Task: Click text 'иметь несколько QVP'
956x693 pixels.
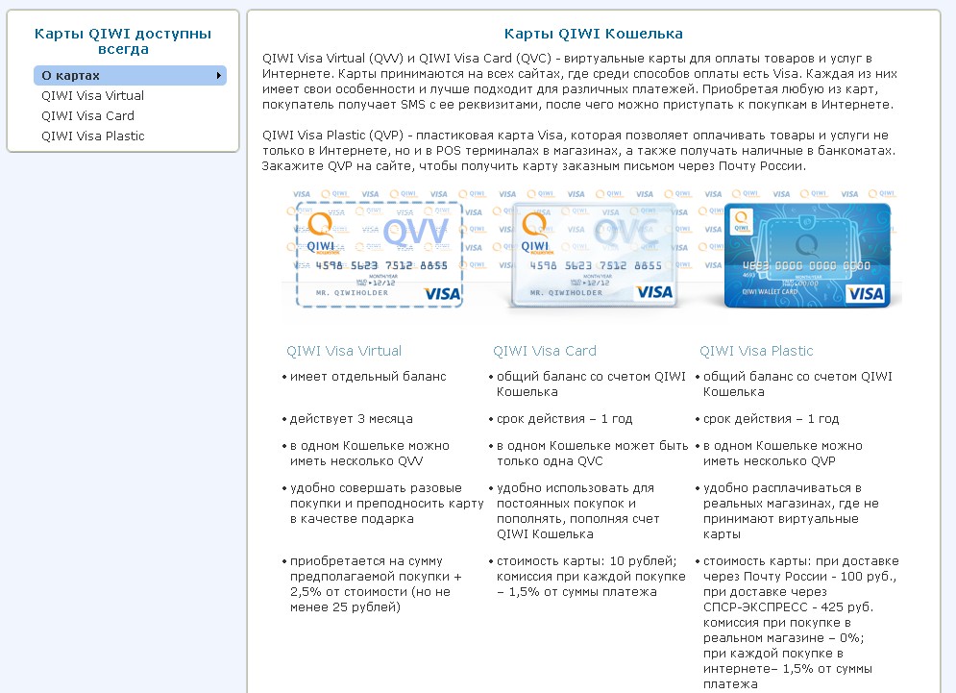Action: 770,461
